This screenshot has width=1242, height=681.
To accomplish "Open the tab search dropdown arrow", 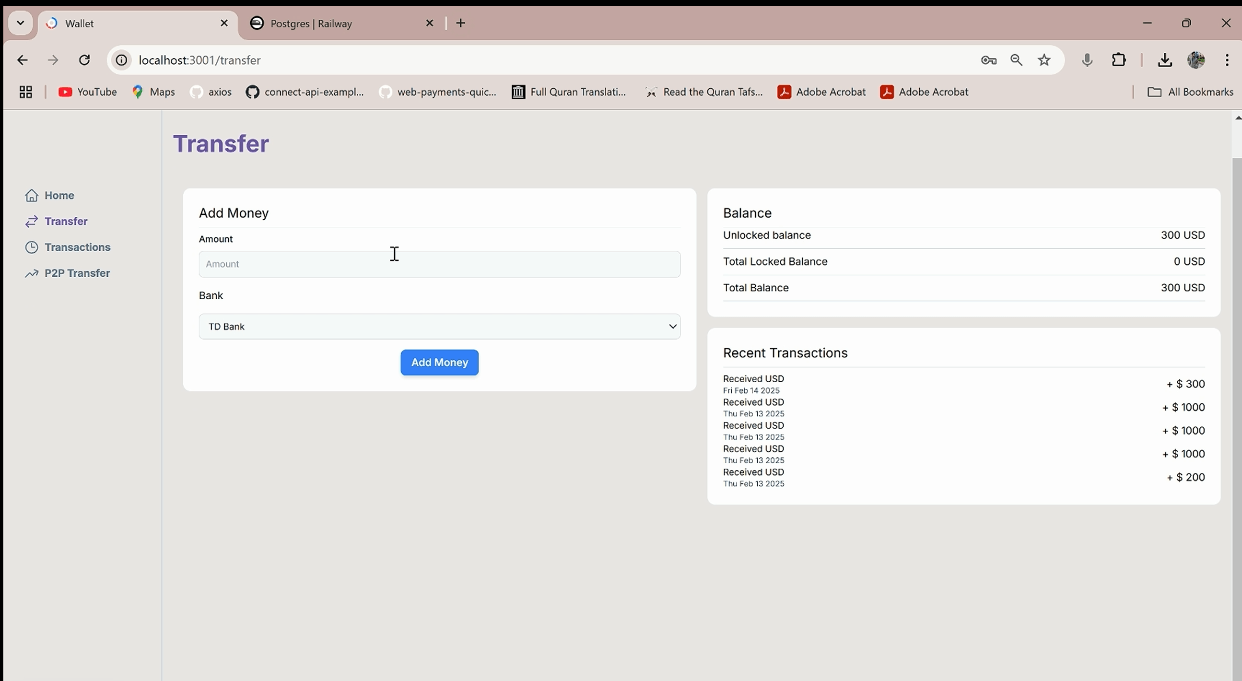I will point(20,23).
